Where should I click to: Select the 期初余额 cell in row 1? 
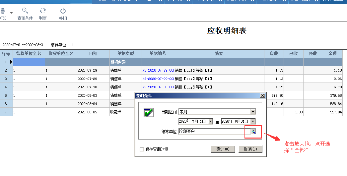coord(125,62)
